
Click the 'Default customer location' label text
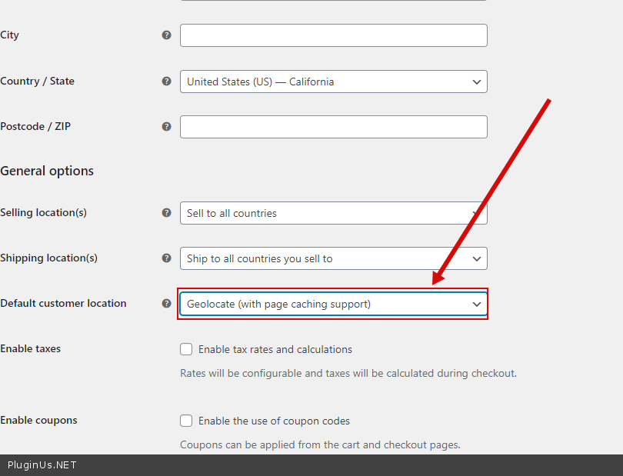[63, 304]
